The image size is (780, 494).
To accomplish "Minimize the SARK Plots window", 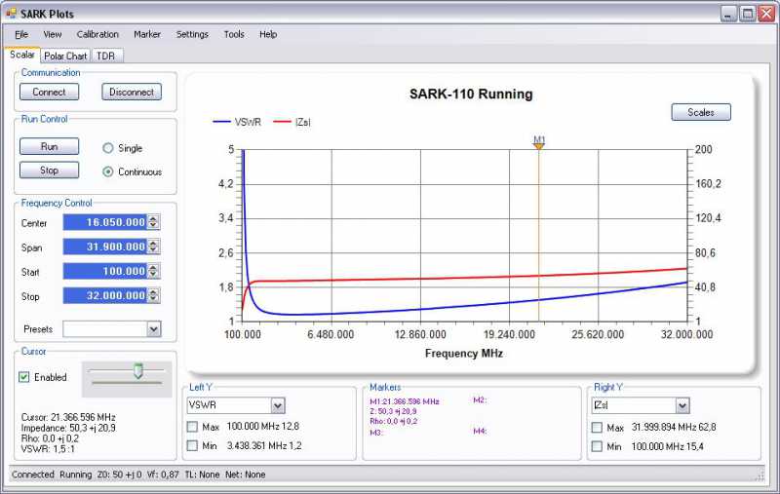I will click(728, 14).
